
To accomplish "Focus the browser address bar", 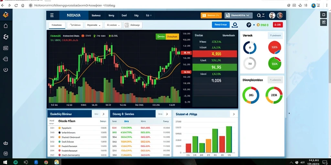I will click(156, 5).
